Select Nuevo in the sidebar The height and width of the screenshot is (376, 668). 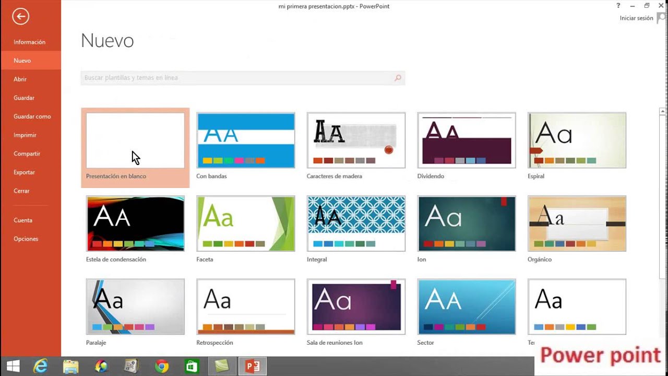[x=31, y=61]
